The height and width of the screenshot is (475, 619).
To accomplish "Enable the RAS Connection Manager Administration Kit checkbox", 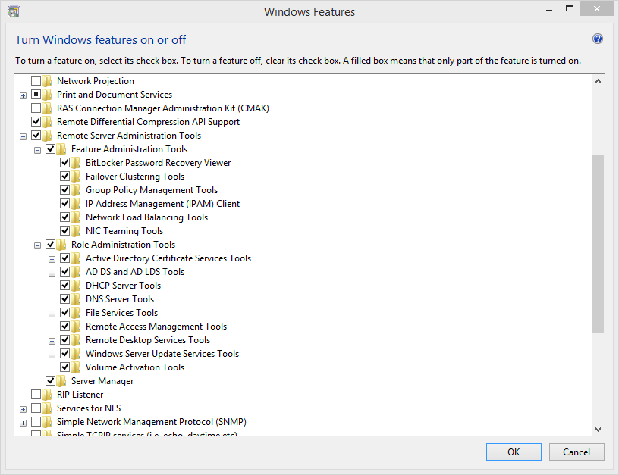I will 36,108.
